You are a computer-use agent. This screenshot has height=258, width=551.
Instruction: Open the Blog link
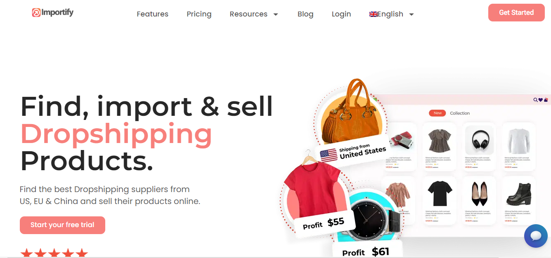(x=305, y=14)
